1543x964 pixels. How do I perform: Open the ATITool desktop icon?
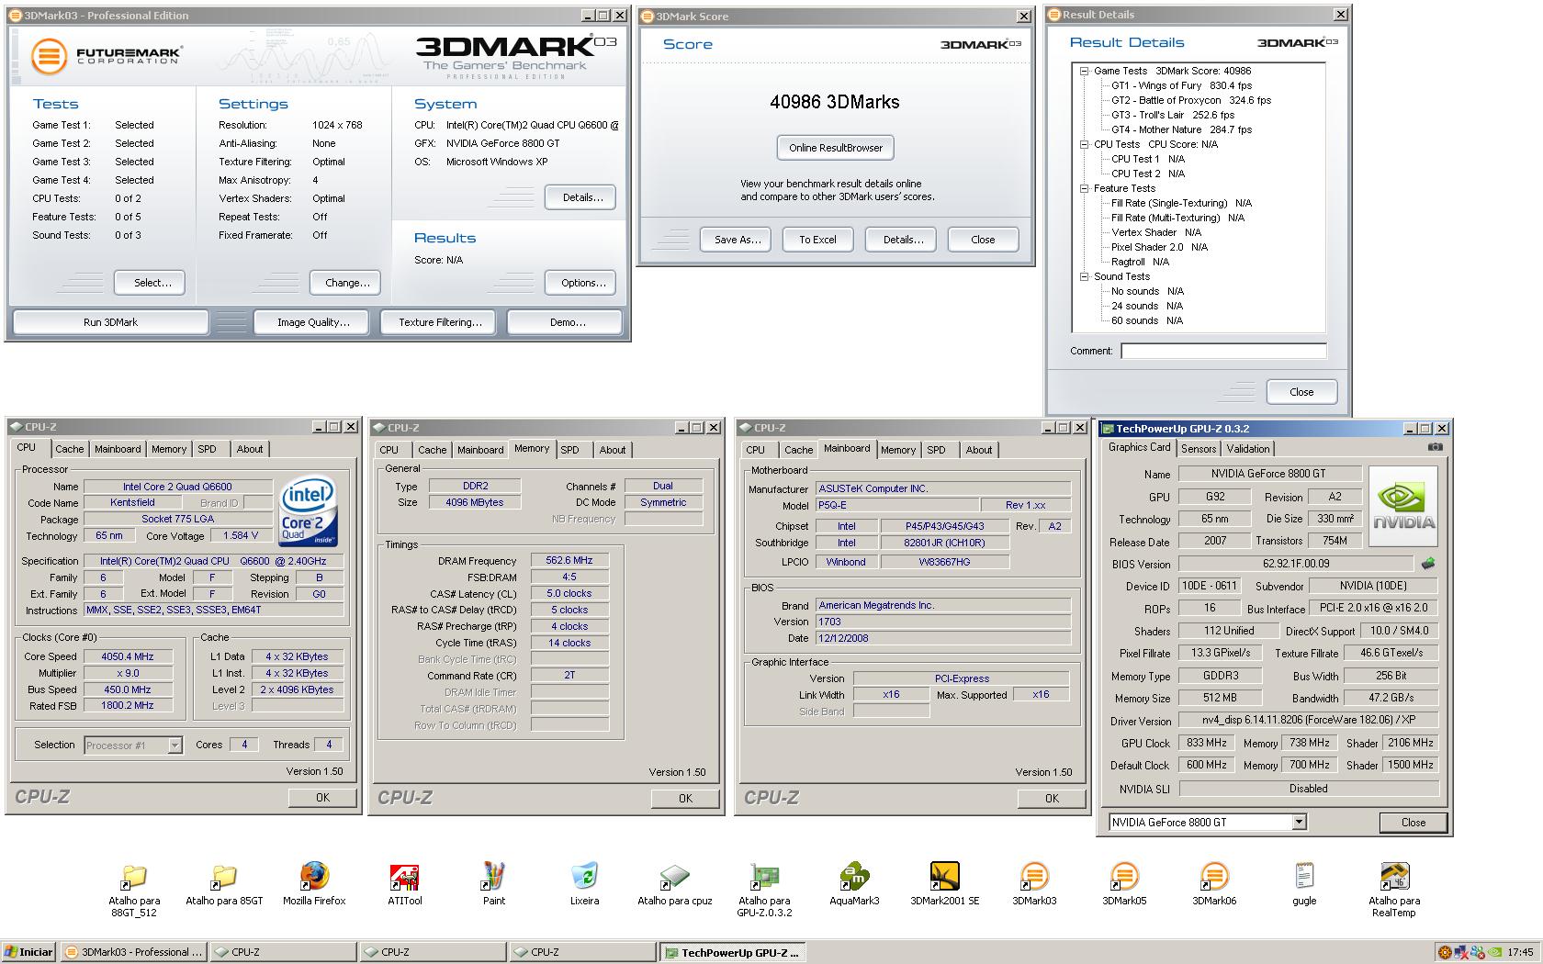(404, 884)
